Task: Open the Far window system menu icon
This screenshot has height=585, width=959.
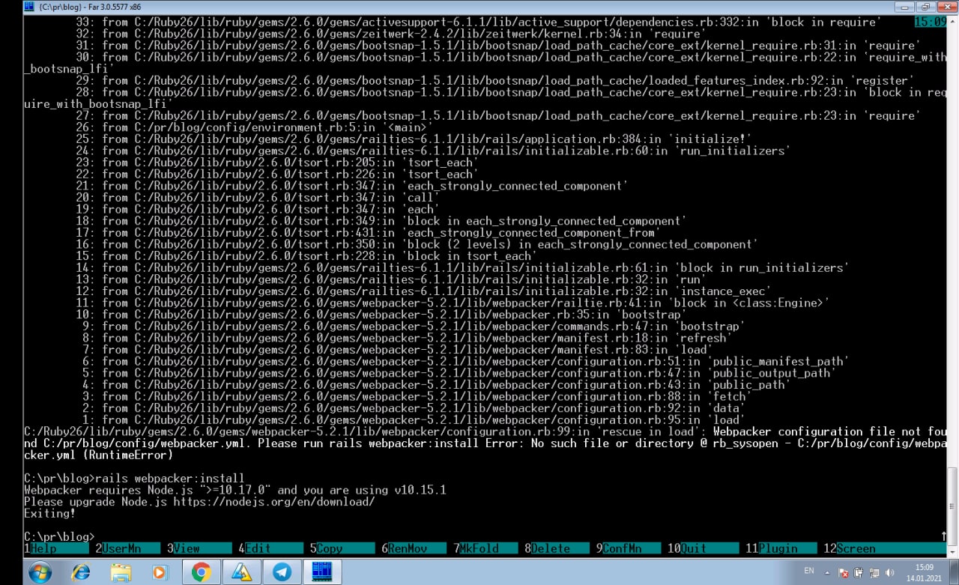Action: [28, 7]
